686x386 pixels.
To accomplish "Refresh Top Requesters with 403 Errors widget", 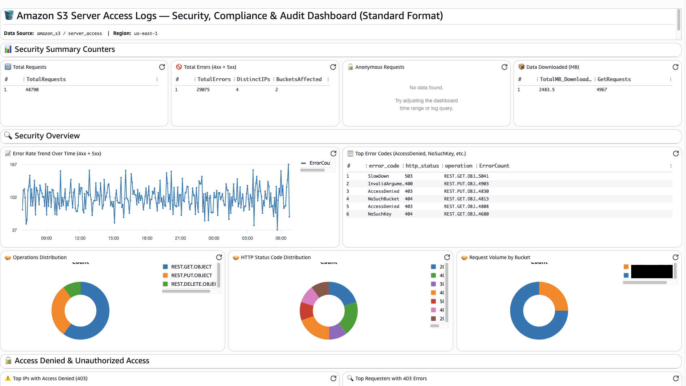I will tap(676, 378).
